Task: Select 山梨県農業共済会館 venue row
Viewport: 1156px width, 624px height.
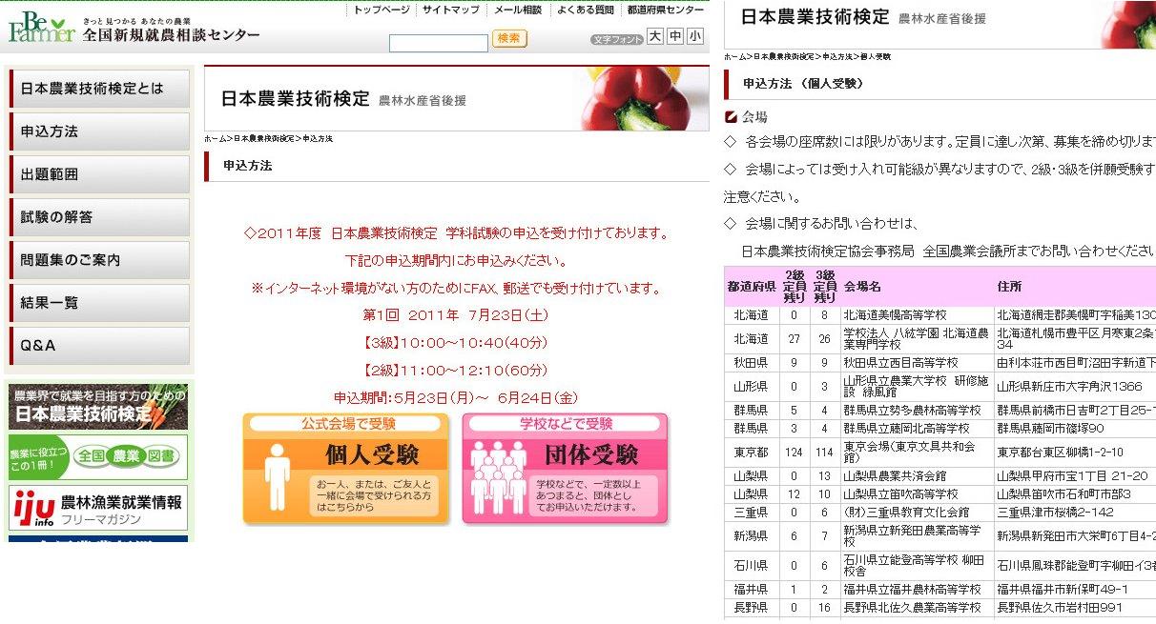Action: point(939,476)
